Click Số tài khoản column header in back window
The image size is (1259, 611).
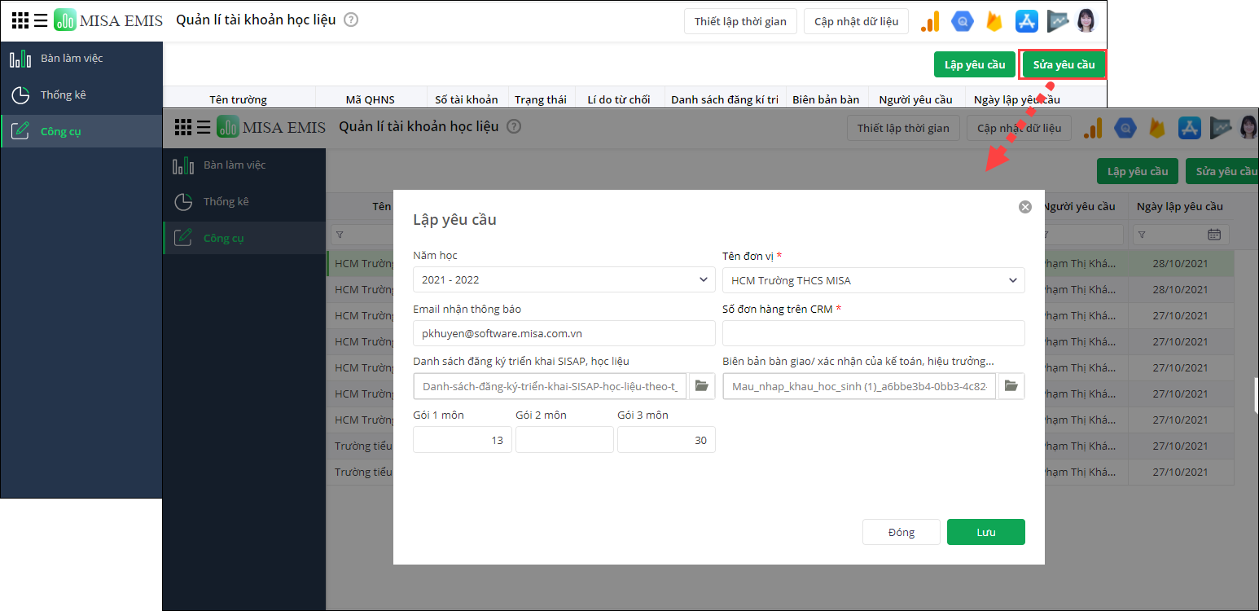(x=467, y=99)
